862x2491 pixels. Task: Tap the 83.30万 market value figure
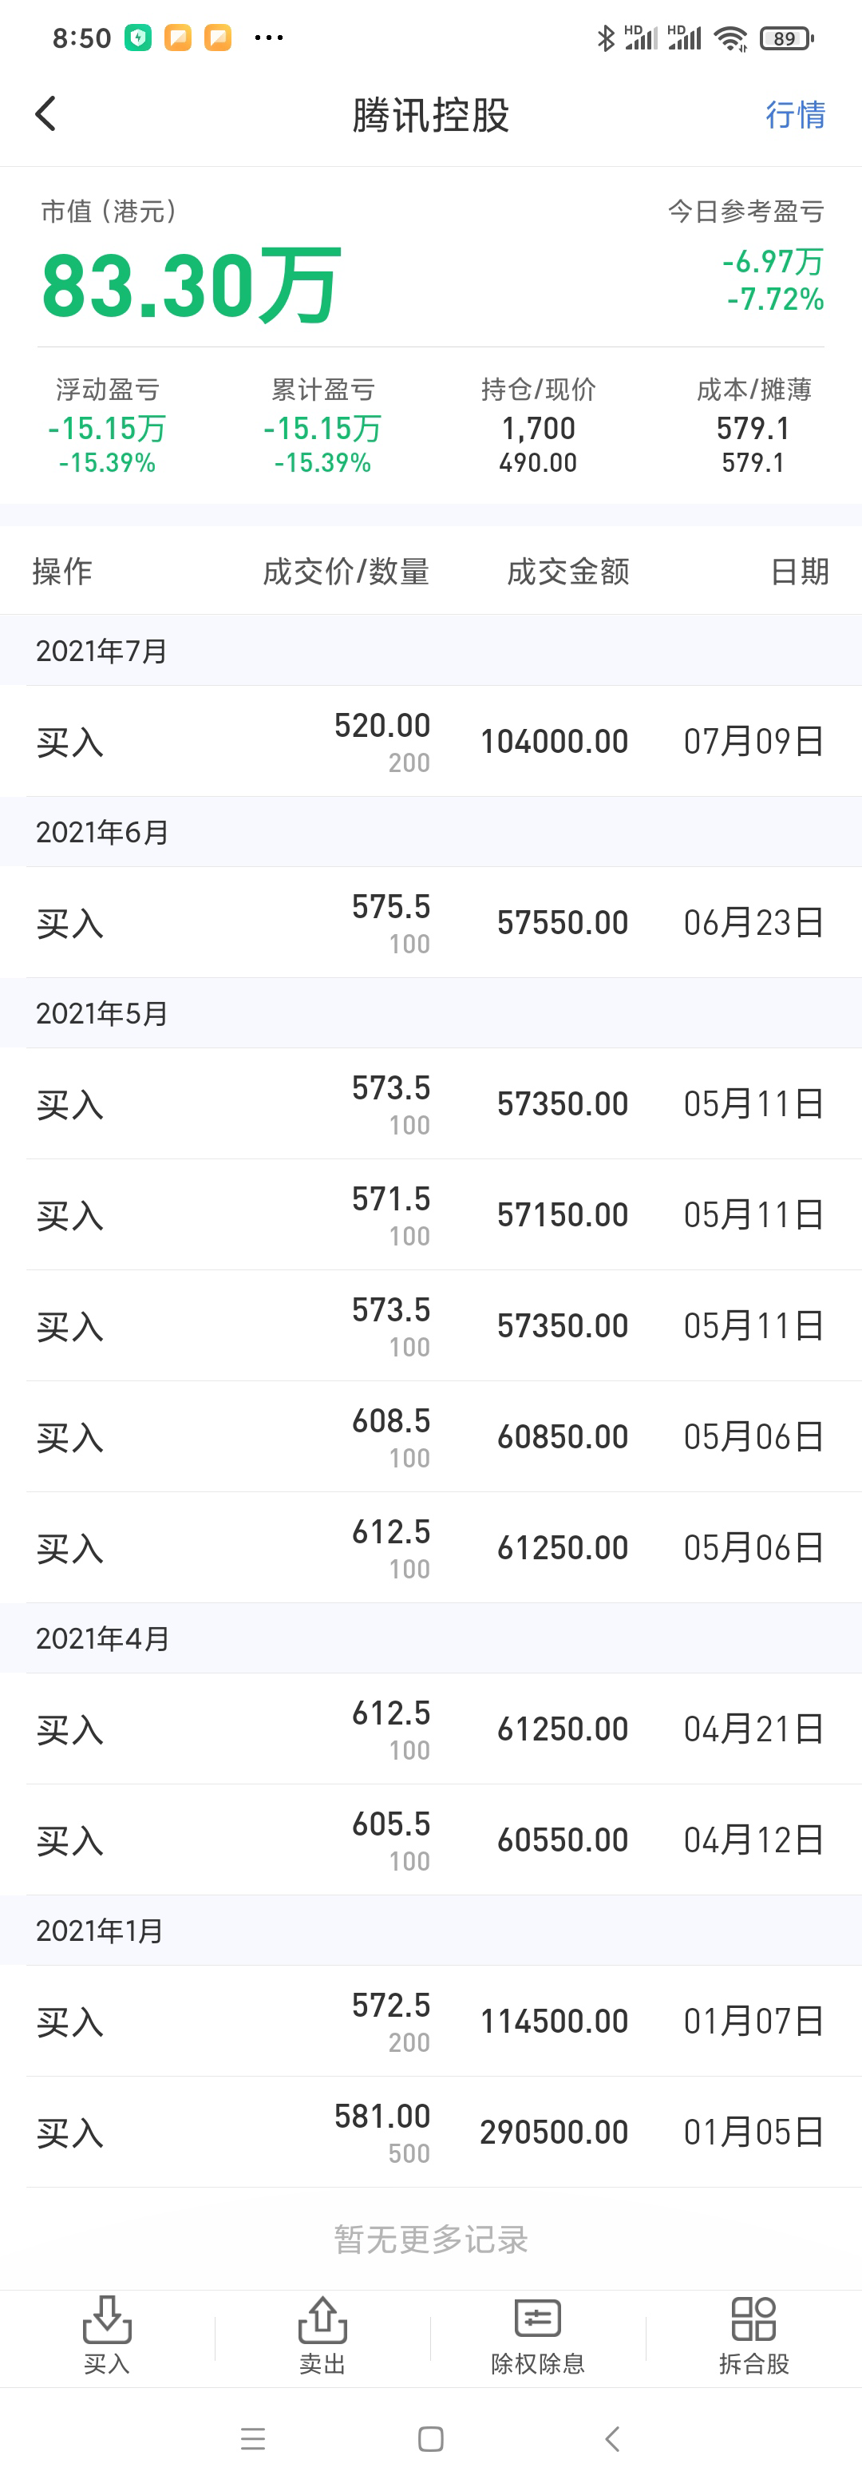pyautogui.click(x=191, y=285)
